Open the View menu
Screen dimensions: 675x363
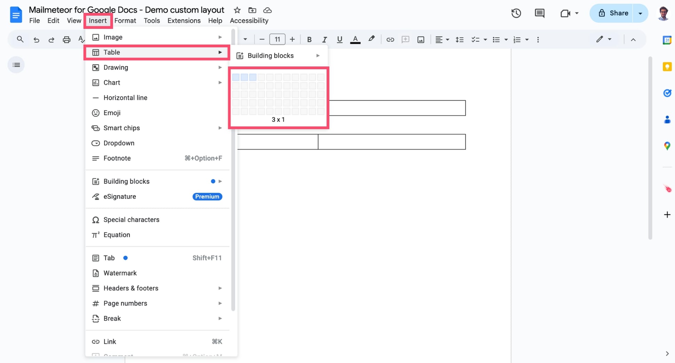coord(74,21)
